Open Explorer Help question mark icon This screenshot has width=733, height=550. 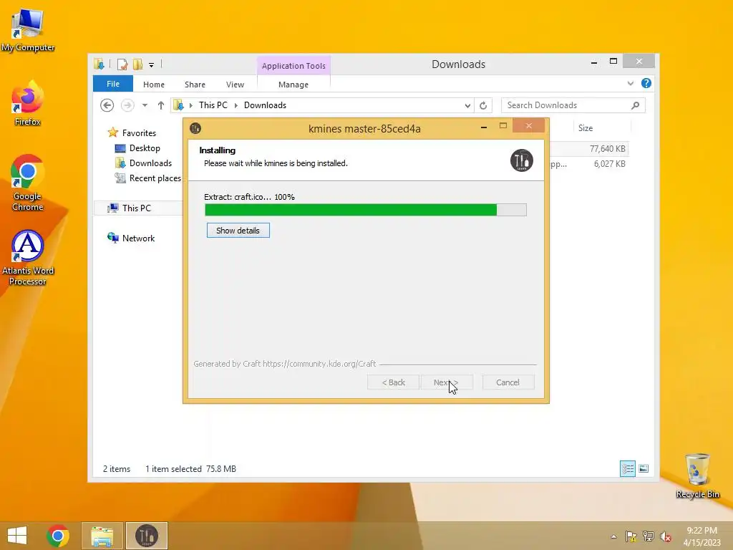pos(646,83)
